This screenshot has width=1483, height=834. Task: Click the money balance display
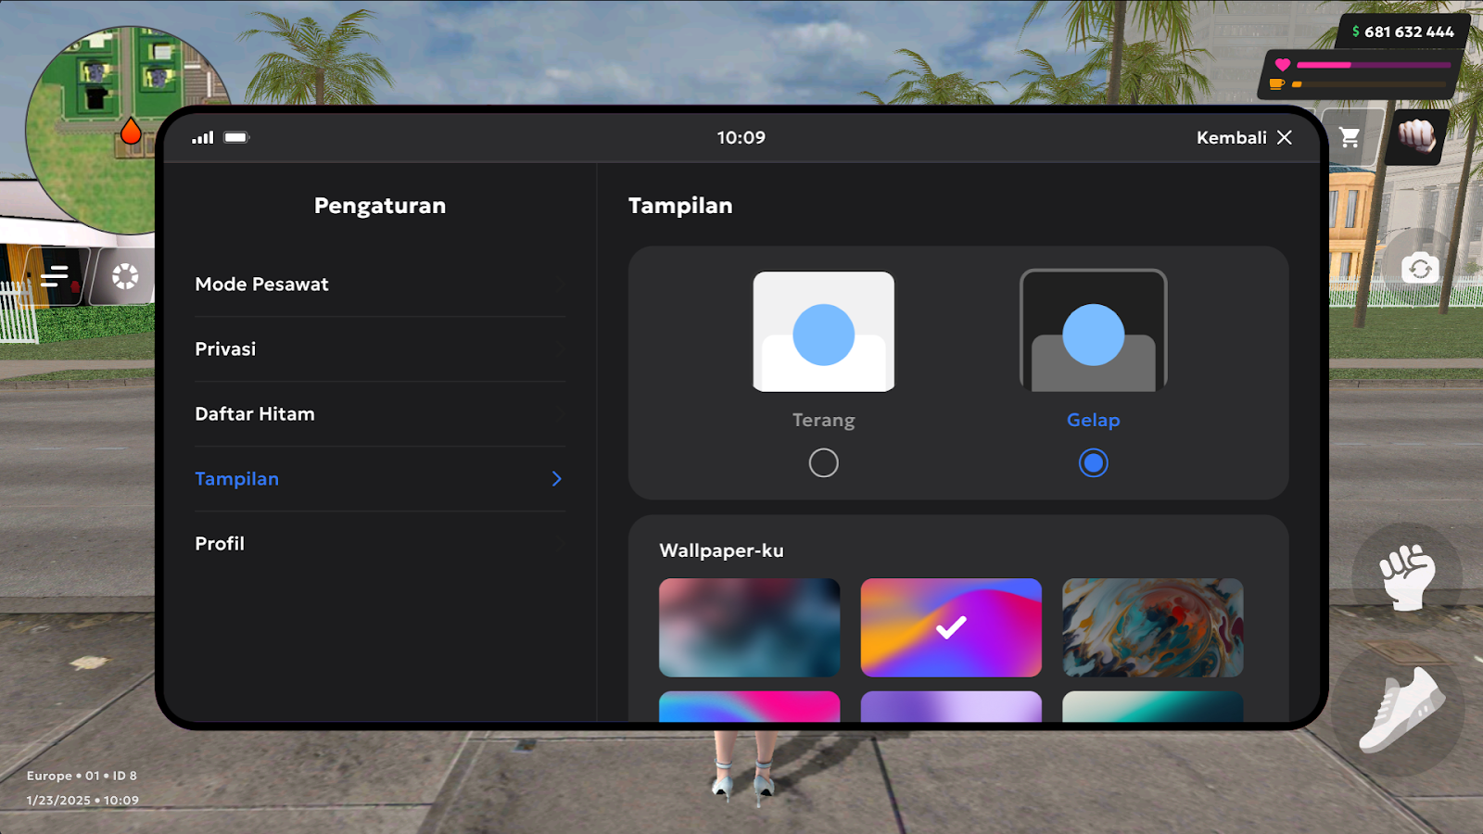pyautogui.click(x=1402, y=32)
